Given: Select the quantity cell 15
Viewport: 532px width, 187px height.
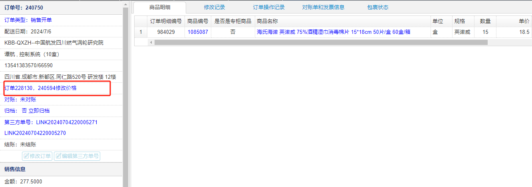Looking at the screenshot, I should tap(485, 32).
